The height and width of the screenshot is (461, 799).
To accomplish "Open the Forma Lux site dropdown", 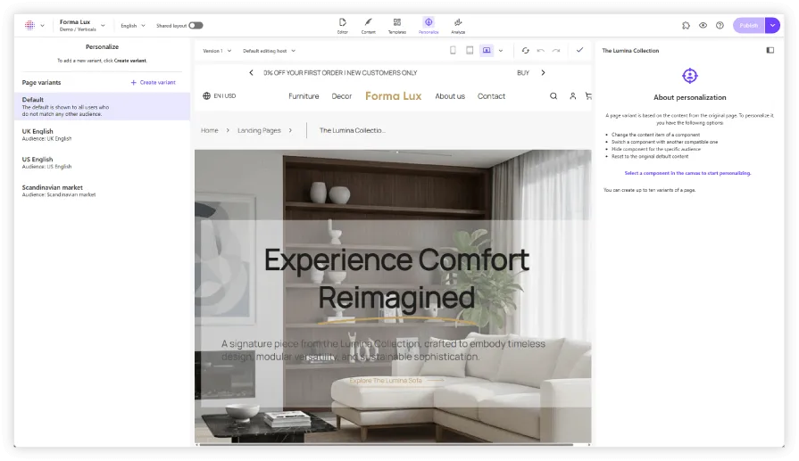I will pyautogui.click(x=82, y=25).
